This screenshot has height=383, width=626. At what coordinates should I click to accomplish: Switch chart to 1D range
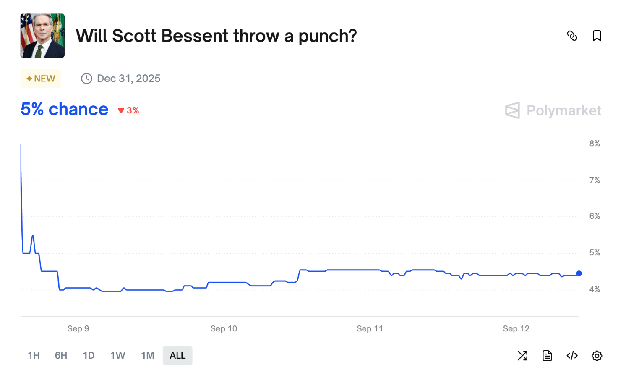click(89, 356)
